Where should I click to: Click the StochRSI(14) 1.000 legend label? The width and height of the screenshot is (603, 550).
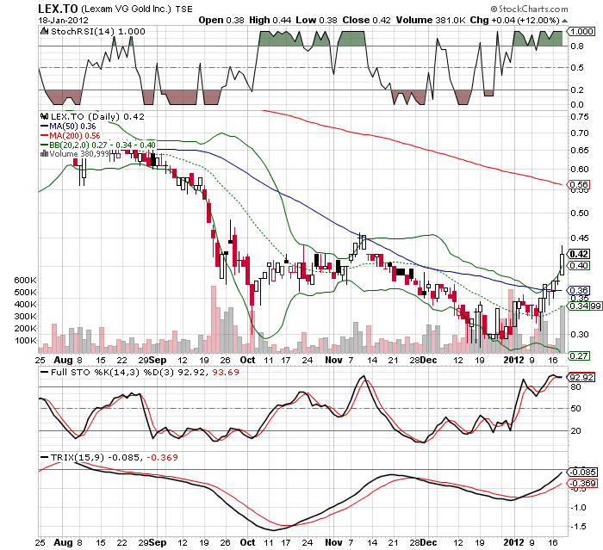[x=97, y=32]
